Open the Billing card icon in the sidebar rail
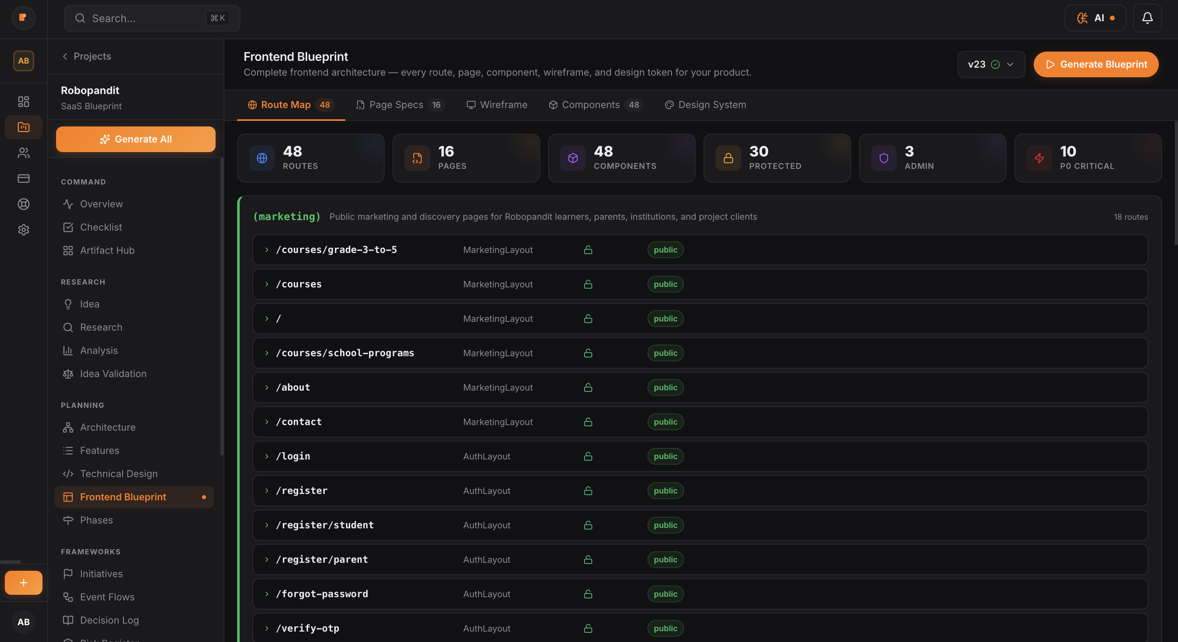 (23, 178)
